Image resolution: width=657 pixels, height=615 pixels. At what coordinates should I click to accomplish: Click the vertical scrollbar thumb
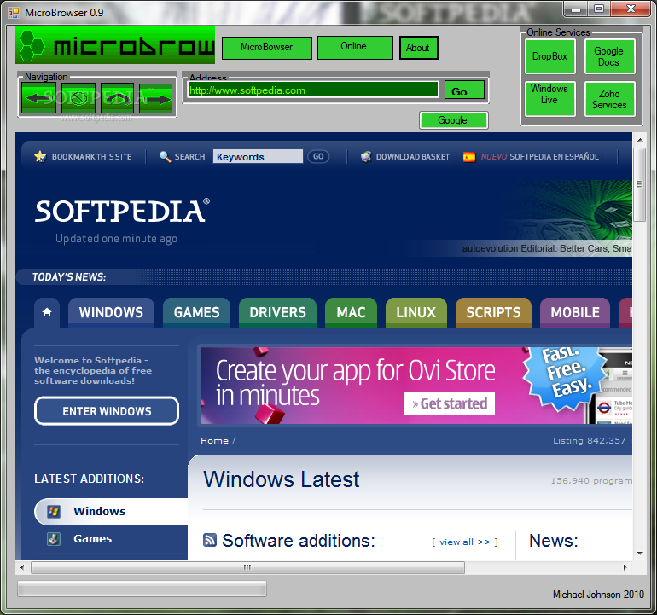[x=640, y=184]
